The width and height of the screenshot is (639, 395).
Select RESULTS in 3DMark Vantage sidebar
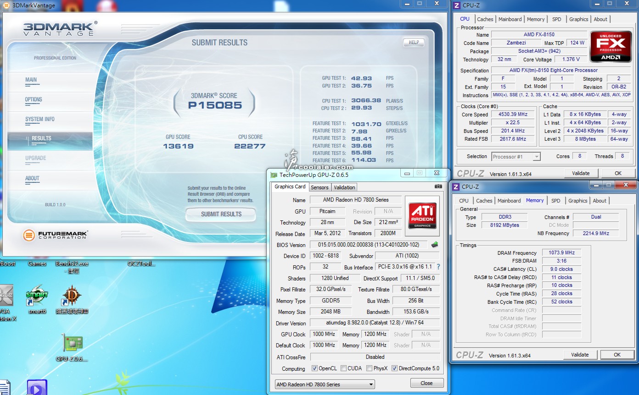50,141
